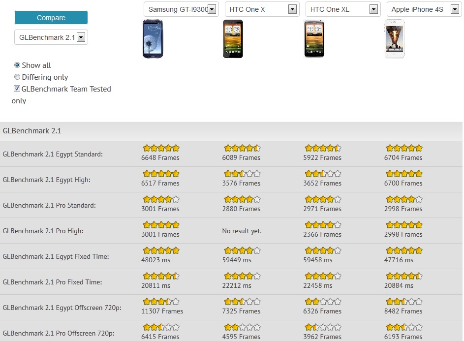The image size is (464, 341).
Task: Click iPhone 4S Pro Standard star rating
Action: pos(404,199)
